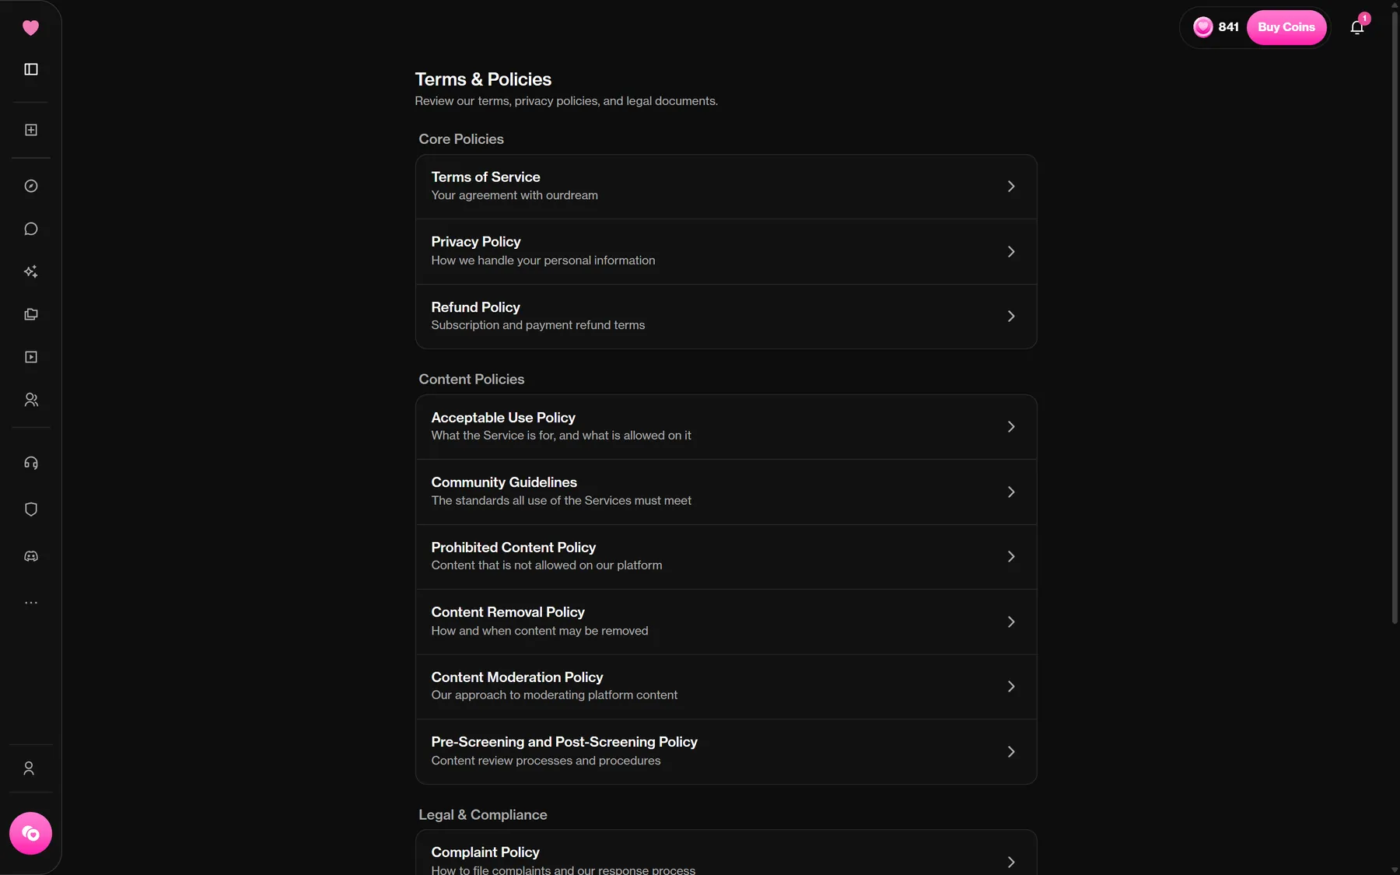The image size is (1400, 875).
Task: Open Refund Policy chevron arrow
Action: tap(1011, 317)
